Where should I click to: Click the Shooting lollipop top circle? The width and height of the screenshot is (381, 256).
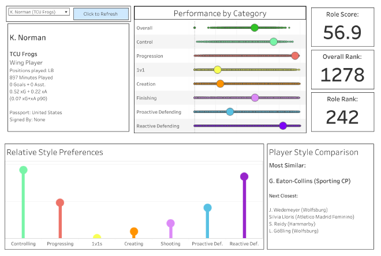tap(170, 223)
